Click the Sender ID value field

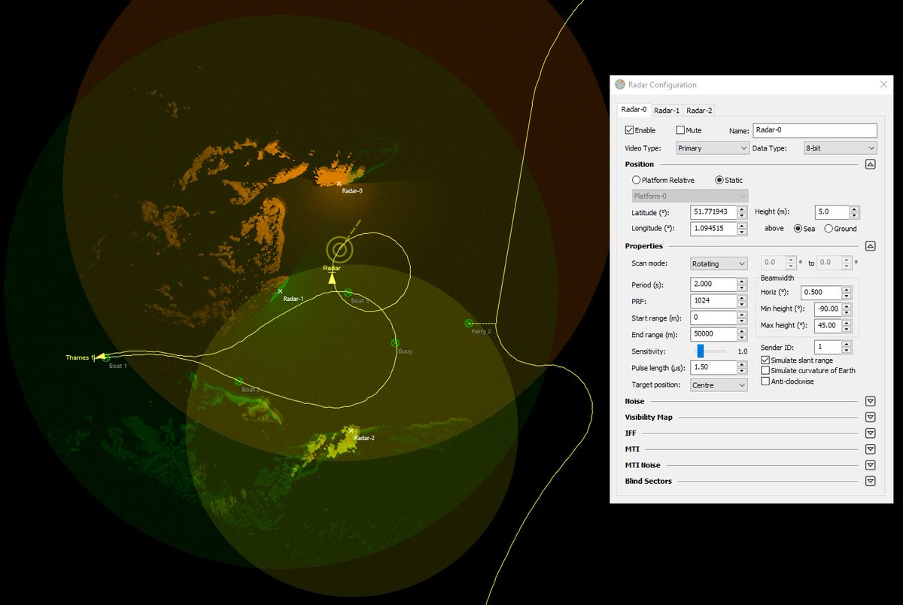827,347
